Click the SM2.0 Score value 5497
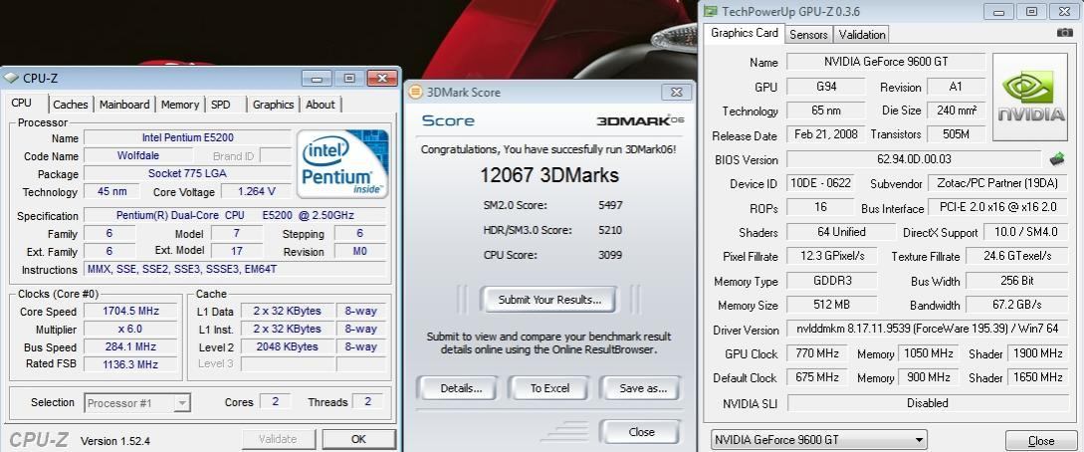Viewport: 1084px width, 452px height. click(x=610, y=205)
